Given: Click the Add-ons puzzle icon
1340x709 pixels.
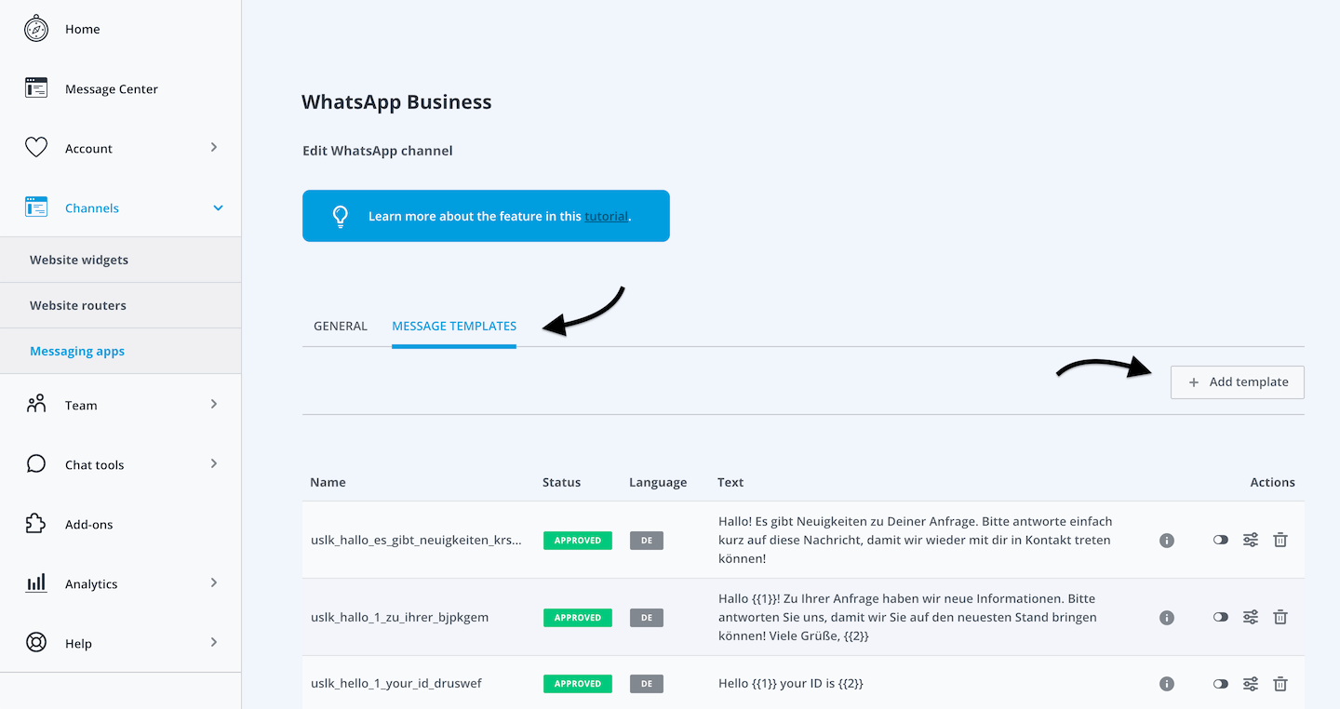Looking at the screenshot, I should pyautogui.click(x=36, y=524).
